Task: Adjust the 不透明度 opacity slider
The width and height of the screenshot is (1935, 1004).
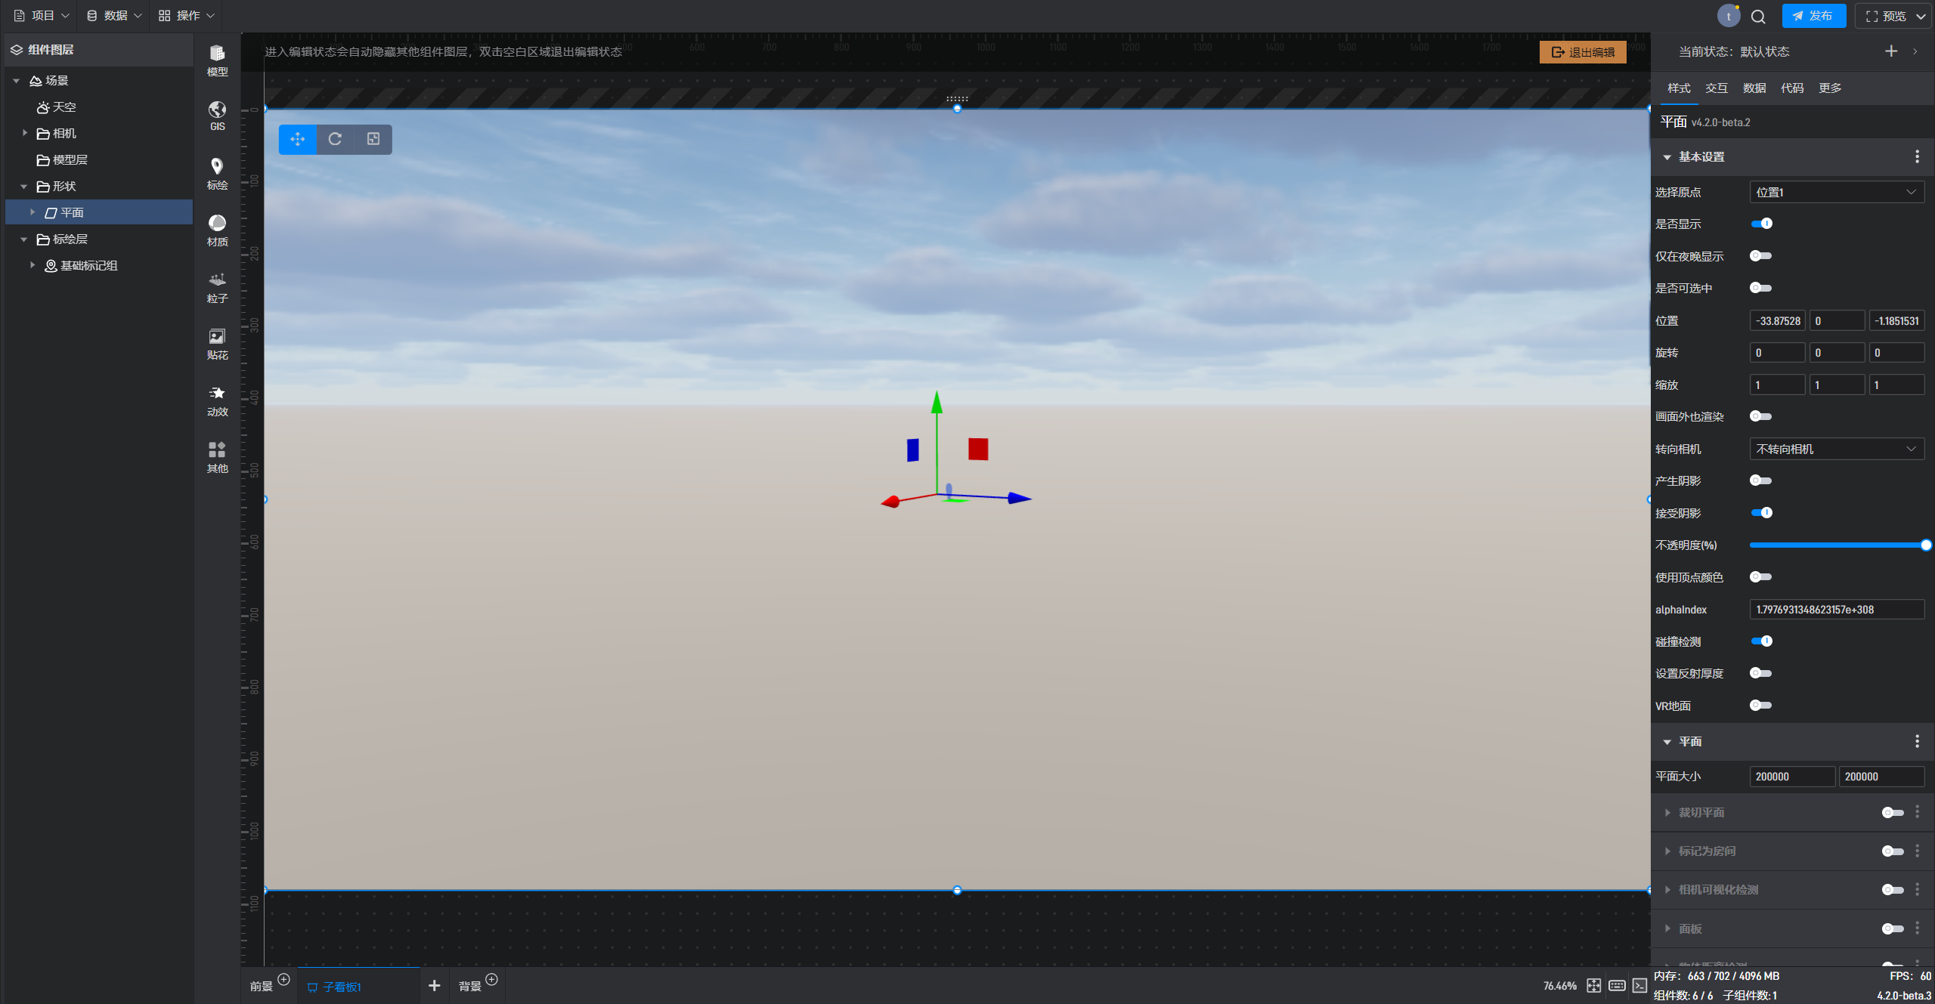Action: click(x=1924, y=545)
